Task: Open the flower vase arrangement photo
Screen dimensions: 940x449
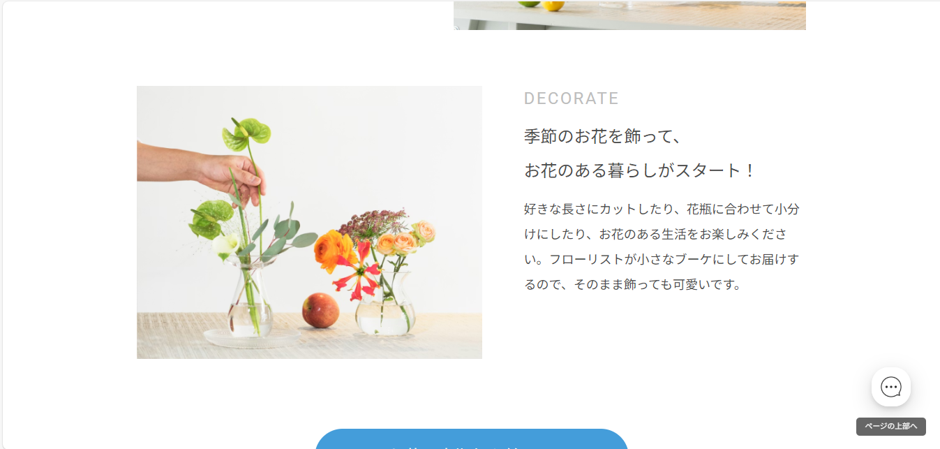Action: tap(309, 222)
